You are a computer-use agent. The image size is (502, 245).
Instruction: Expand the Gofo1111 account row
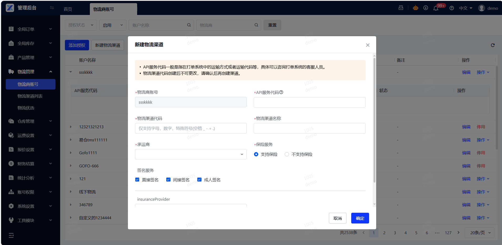[71, 153]
